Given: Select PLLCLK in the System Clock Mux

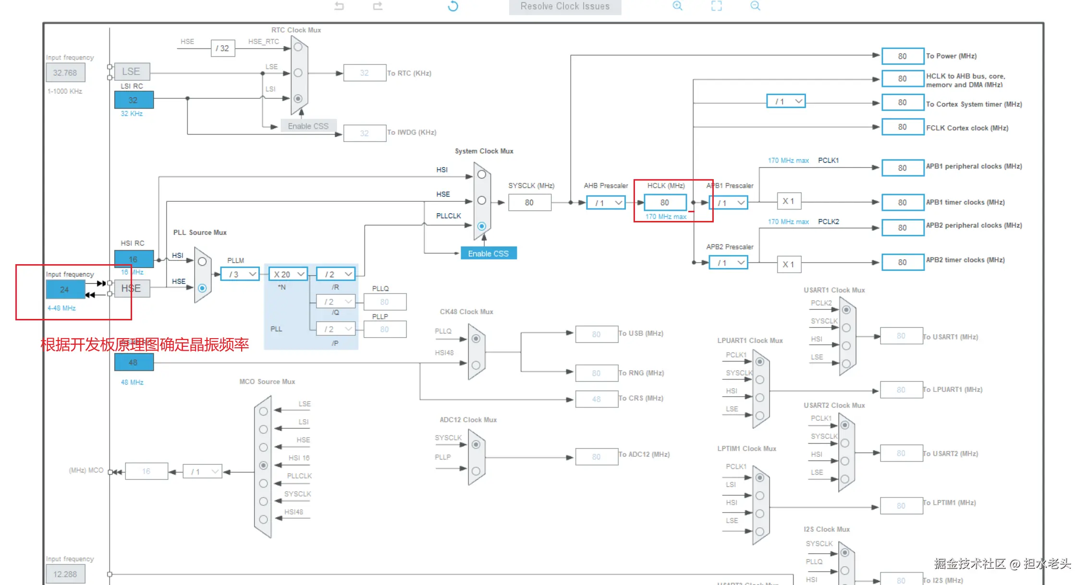Looking at the screenshot, I should [x=482, y=226].
